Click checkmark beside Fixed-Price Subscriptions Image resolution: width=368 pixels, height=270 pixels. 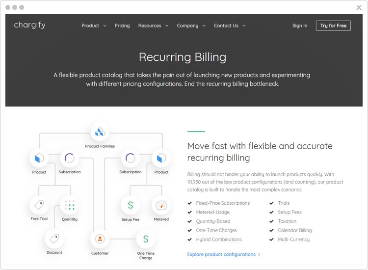point(189,203)
